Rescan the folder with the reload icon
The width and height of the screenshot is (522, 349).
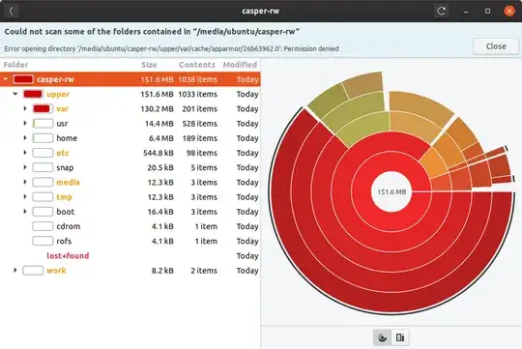(442, 11)
